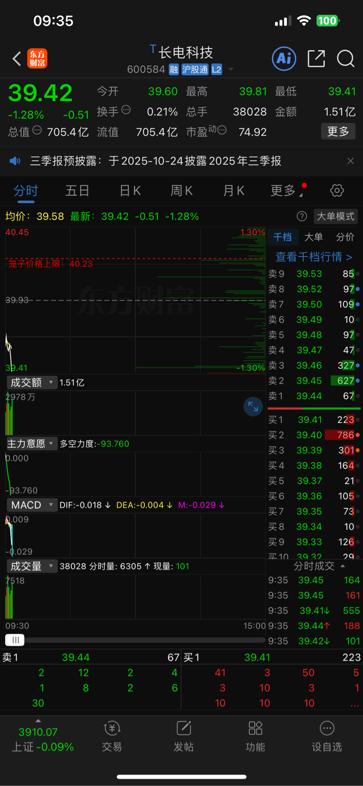This screenshot has height=786, width=363.
Task: Toggle 大单模式
Action: [x=336, y=216]
